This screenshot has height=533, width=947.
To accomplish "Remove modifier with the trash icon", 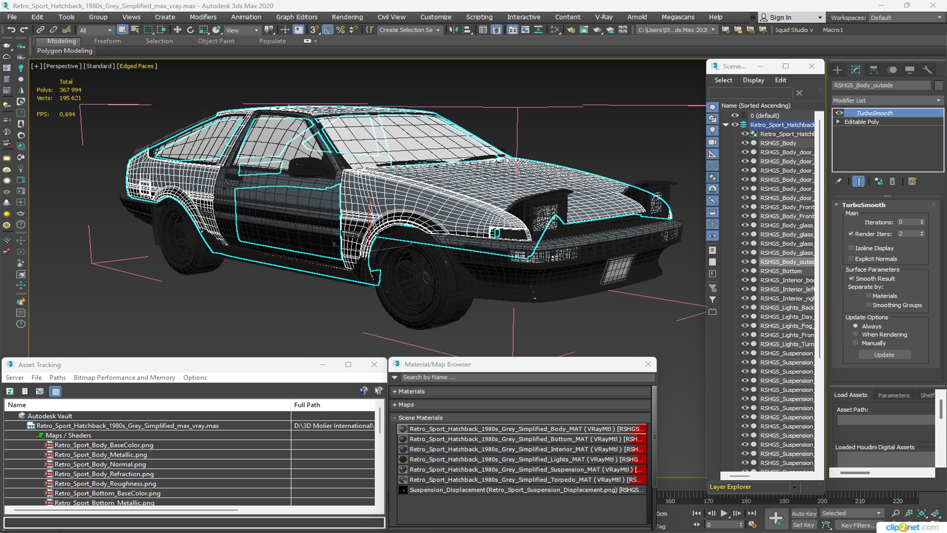I will [892, 182].
